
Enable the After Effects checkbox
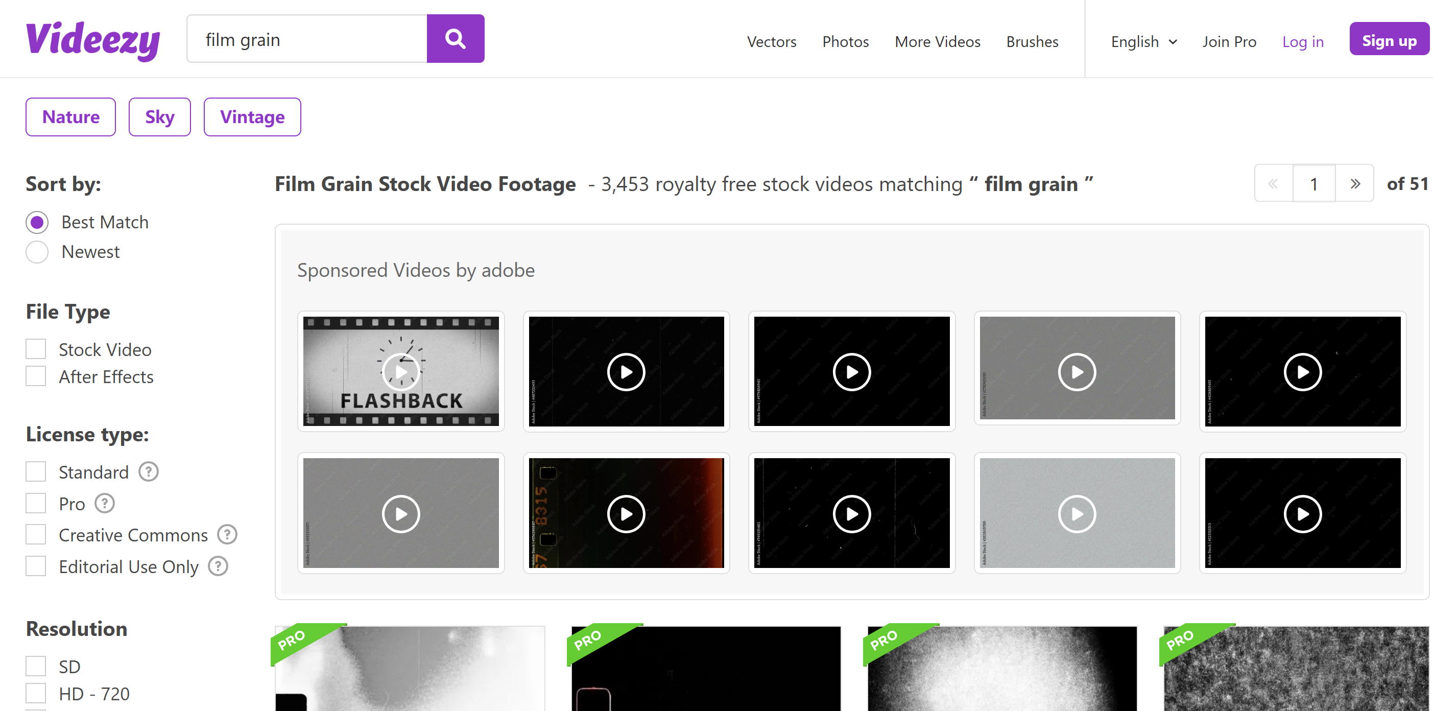point(36,376)
